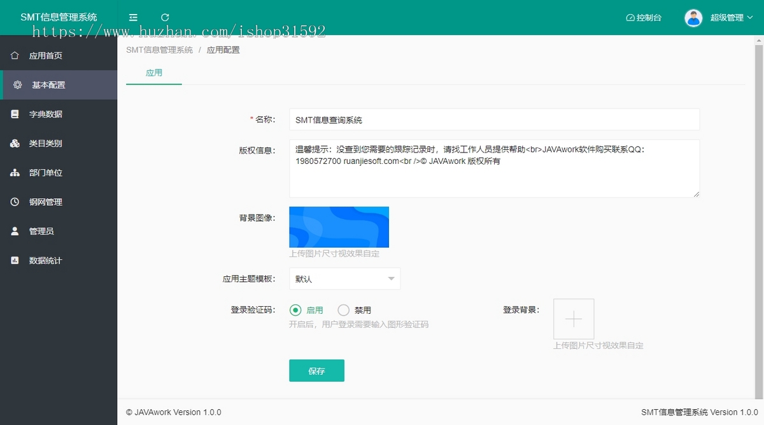764x425 pixels.
Task: Open 钢网管理 in the sidebar
Action: point(59,202)
